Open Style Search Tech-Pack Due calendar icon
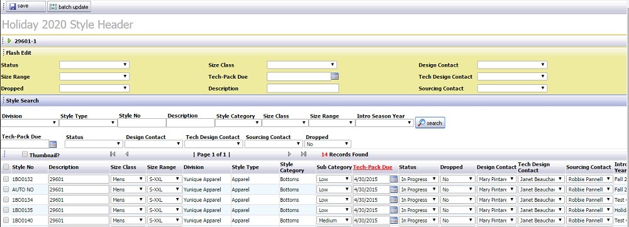The image size is (629, 227). pos(53,144)
